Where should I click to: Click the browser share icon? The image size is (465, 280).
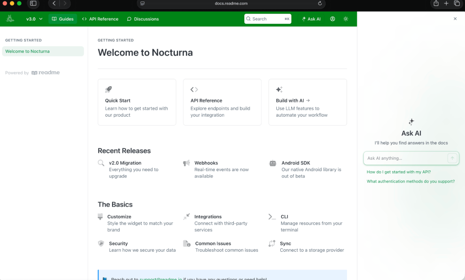click(x=436, y=3)
